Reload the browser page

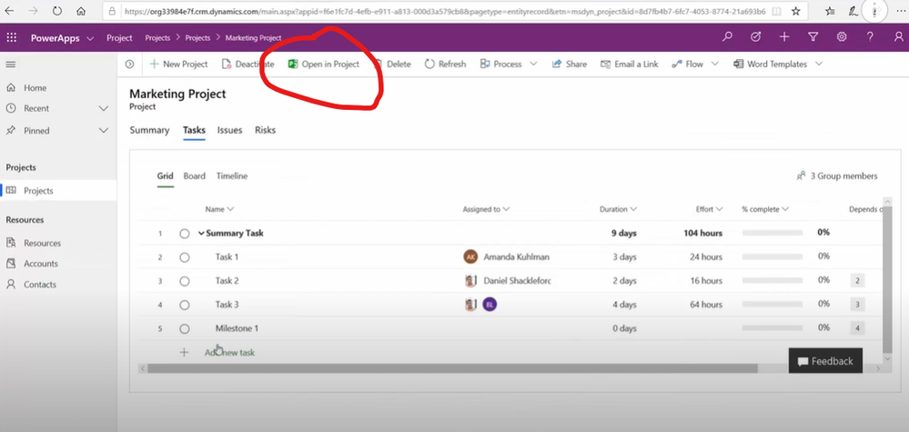[x=56, y=11]
